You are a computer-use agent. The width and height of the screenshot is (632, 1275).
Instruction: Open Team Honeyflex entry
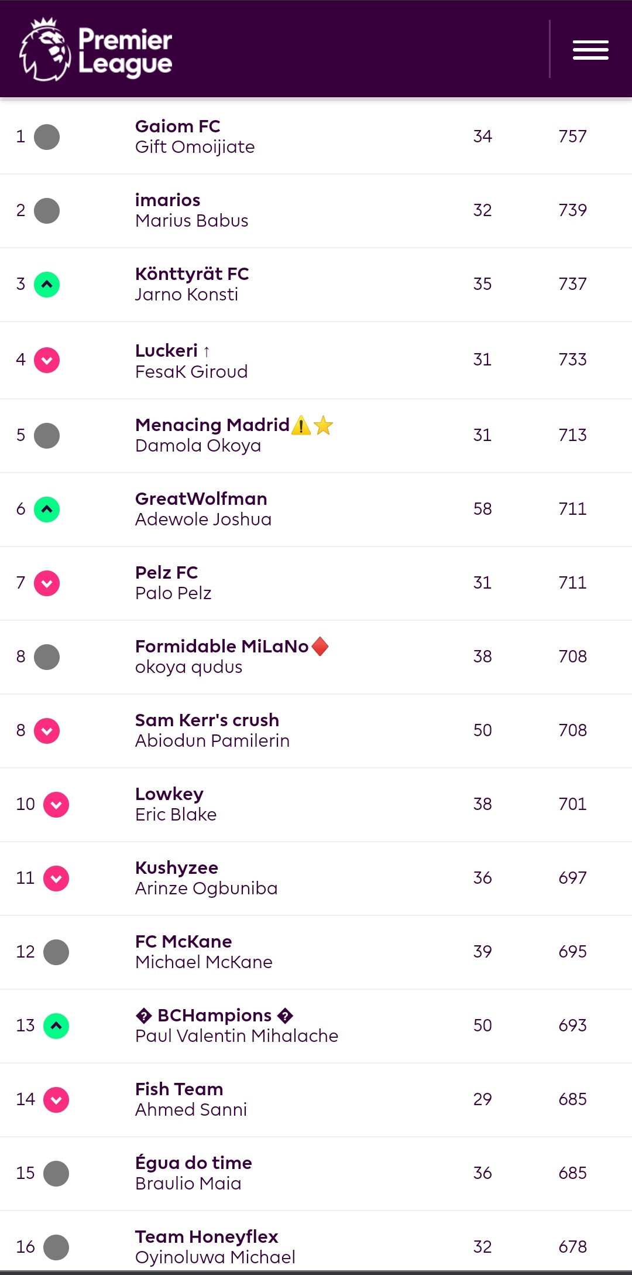click(207, 1236)
